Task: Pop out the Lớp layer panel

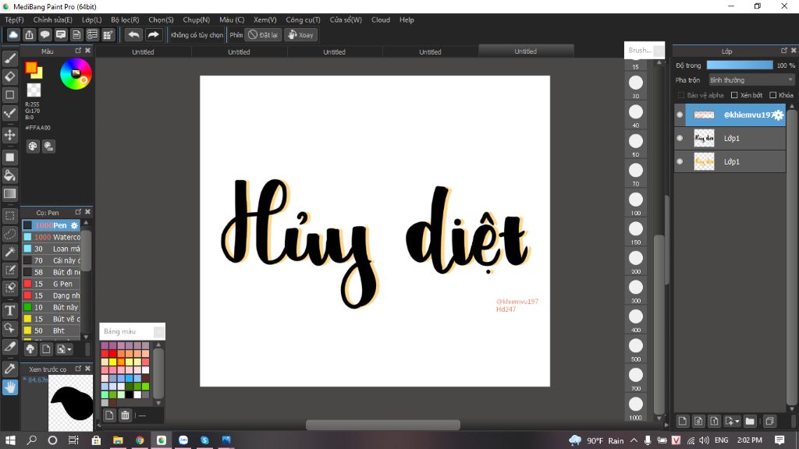Action: pos(783,51)
